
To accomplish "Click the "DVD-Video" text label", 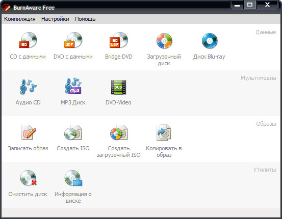I will tap(118, 102).
